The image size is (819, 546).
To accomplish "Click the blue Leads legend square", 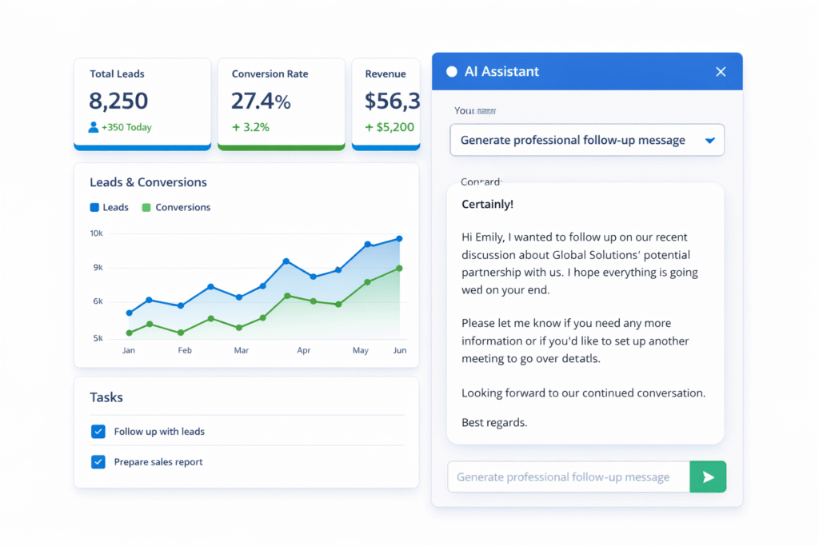I will pos(94,207).
